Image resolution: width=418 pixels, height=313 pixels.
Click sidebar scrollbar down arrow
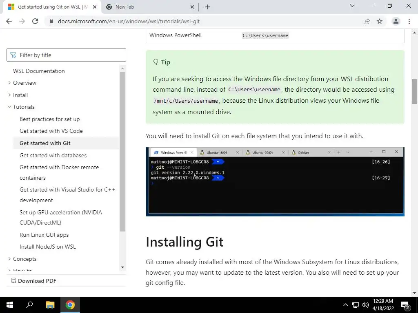click(x=122, y=267)
